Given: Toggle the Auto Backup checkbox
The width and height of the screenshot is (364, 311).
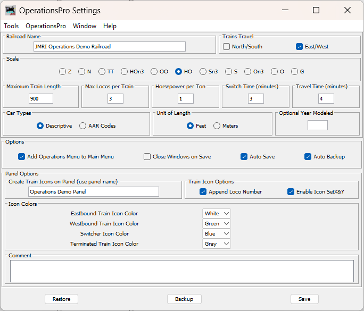Looking at the screenshot, I should point(308,156).
